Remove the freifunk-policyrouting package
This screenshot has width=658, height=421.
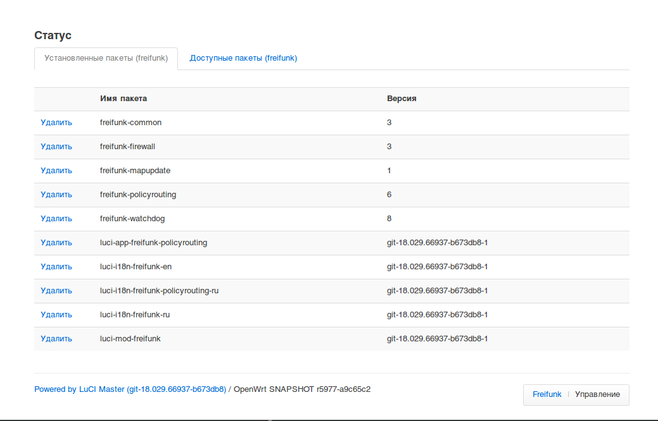(x=56, y=195)
